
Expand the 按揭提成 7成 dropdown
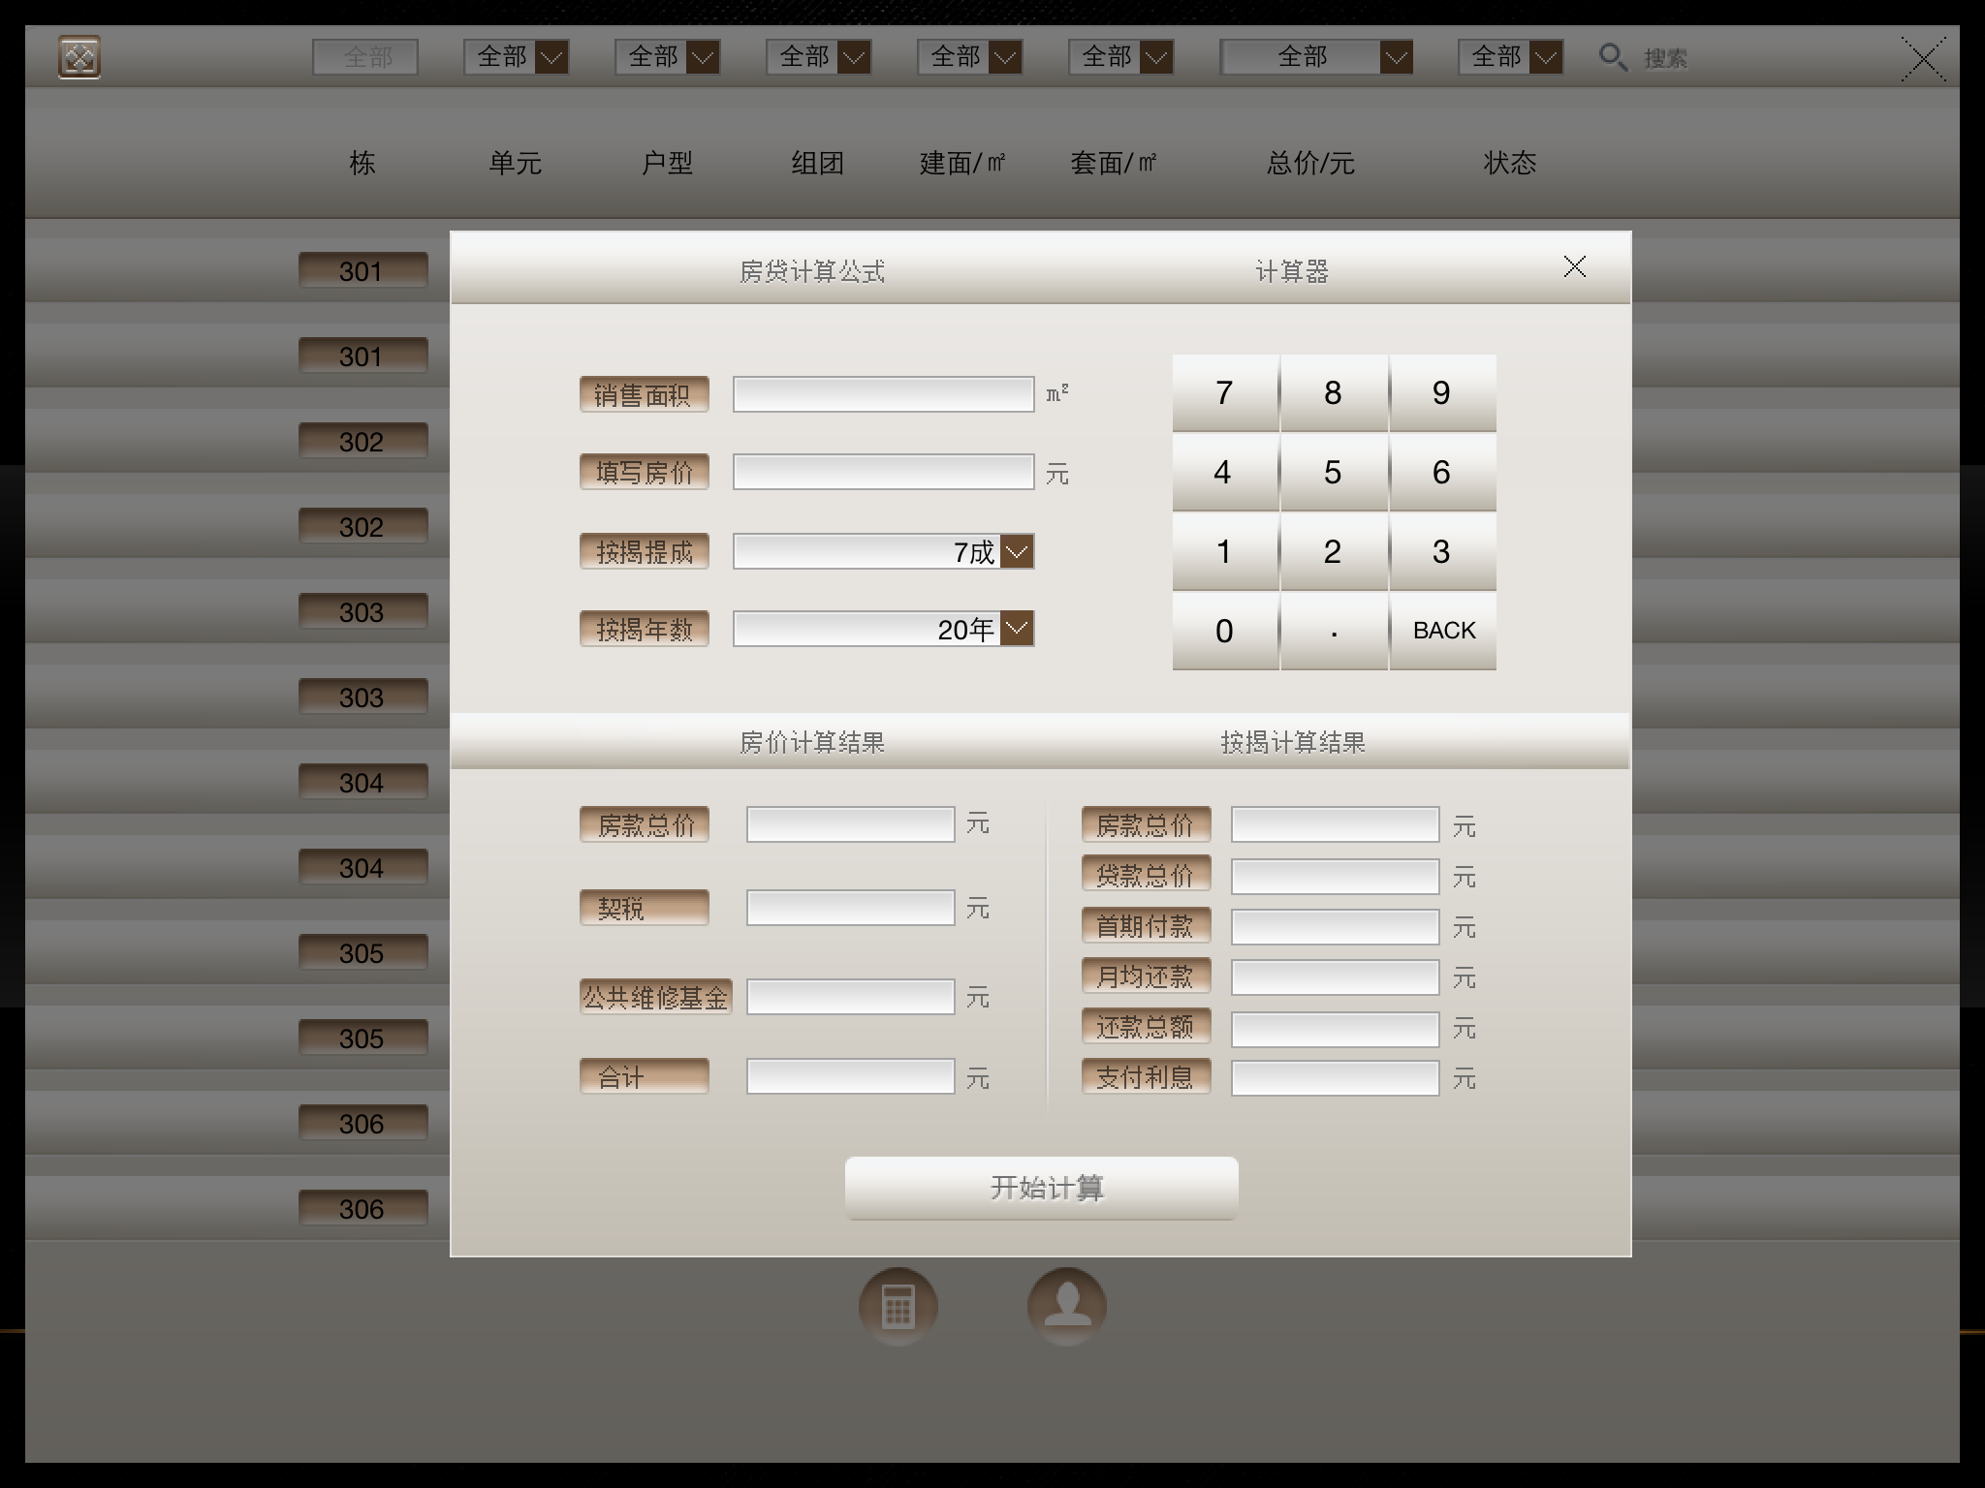[x=1017, y=551]
